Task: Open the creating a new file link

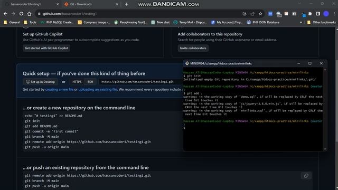Action: (x=59, y=89)
